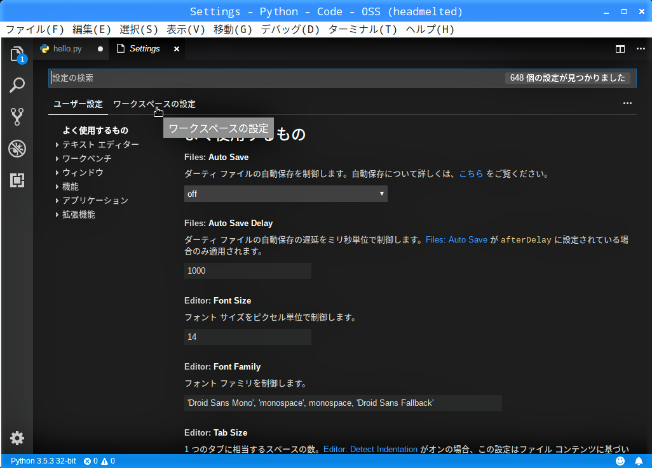Screen dimensions: 652x468
Task: Follow the こちら link
Action: (471, 174)
